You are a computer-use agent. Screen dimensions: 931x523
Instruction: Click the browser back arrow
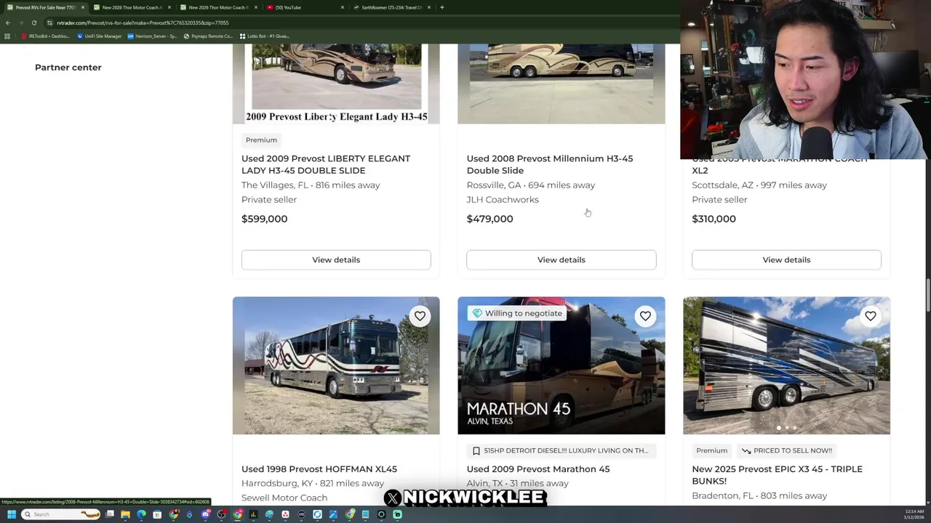click(x=8, y=23)
